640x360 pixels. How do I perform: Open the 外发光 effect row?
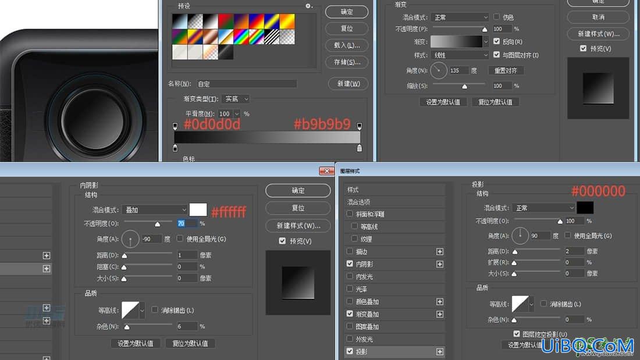(x=394, y=339)
